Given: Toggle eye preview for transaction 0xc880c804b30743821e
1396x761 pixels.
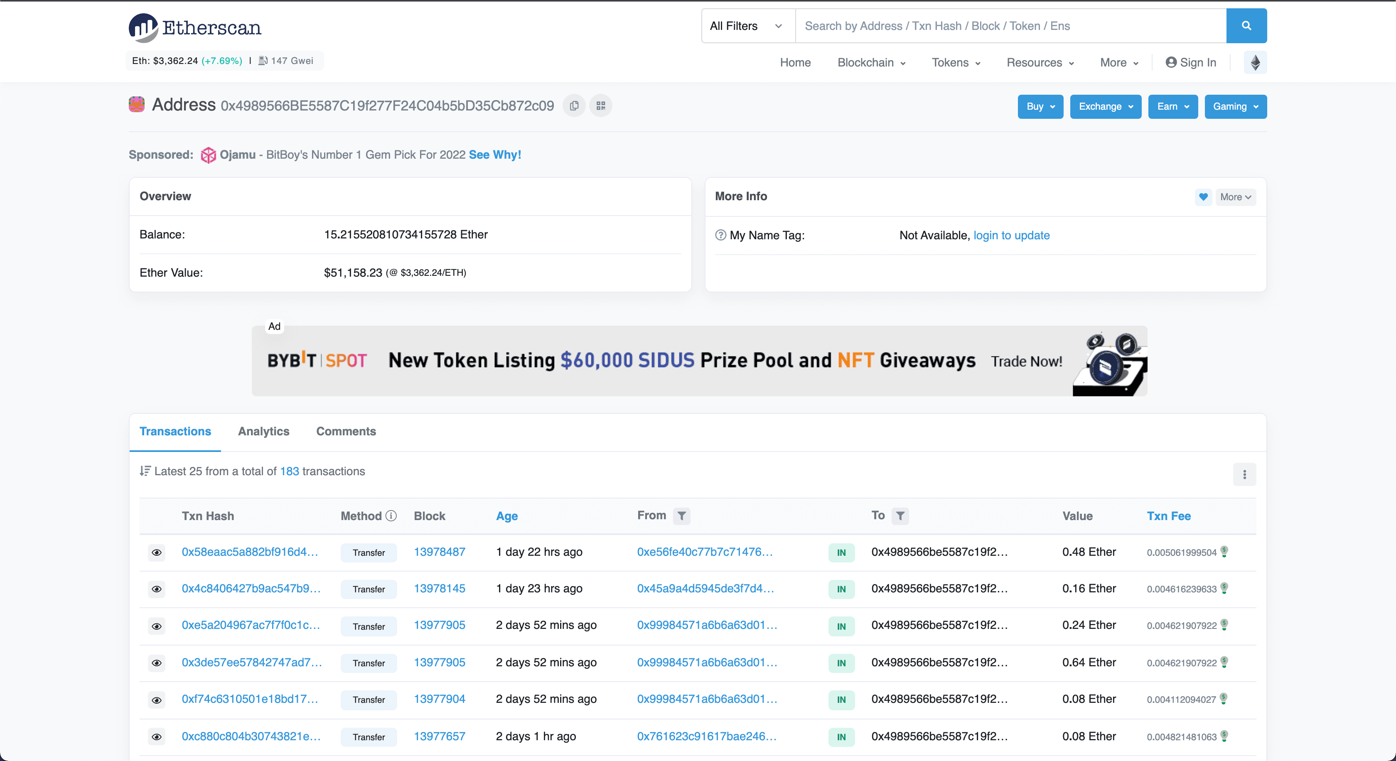Looking at the screenshot, I should click(157, 736).
